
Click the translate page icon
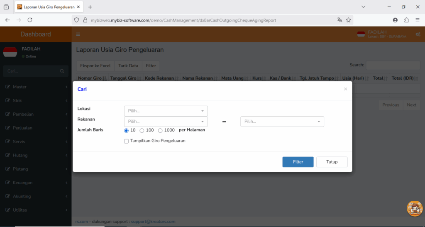click(x=340, y=20)
